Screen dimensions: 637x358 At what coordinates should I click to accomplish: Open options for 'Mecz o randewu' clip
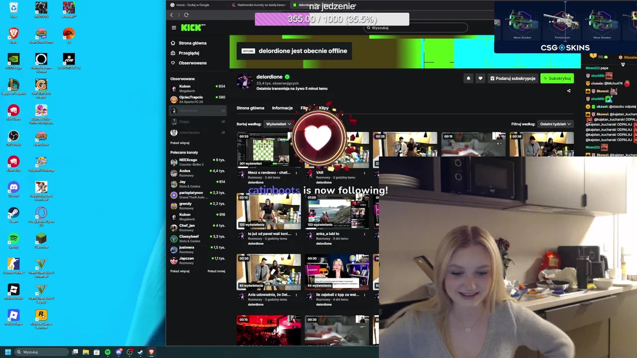point(296,173)
